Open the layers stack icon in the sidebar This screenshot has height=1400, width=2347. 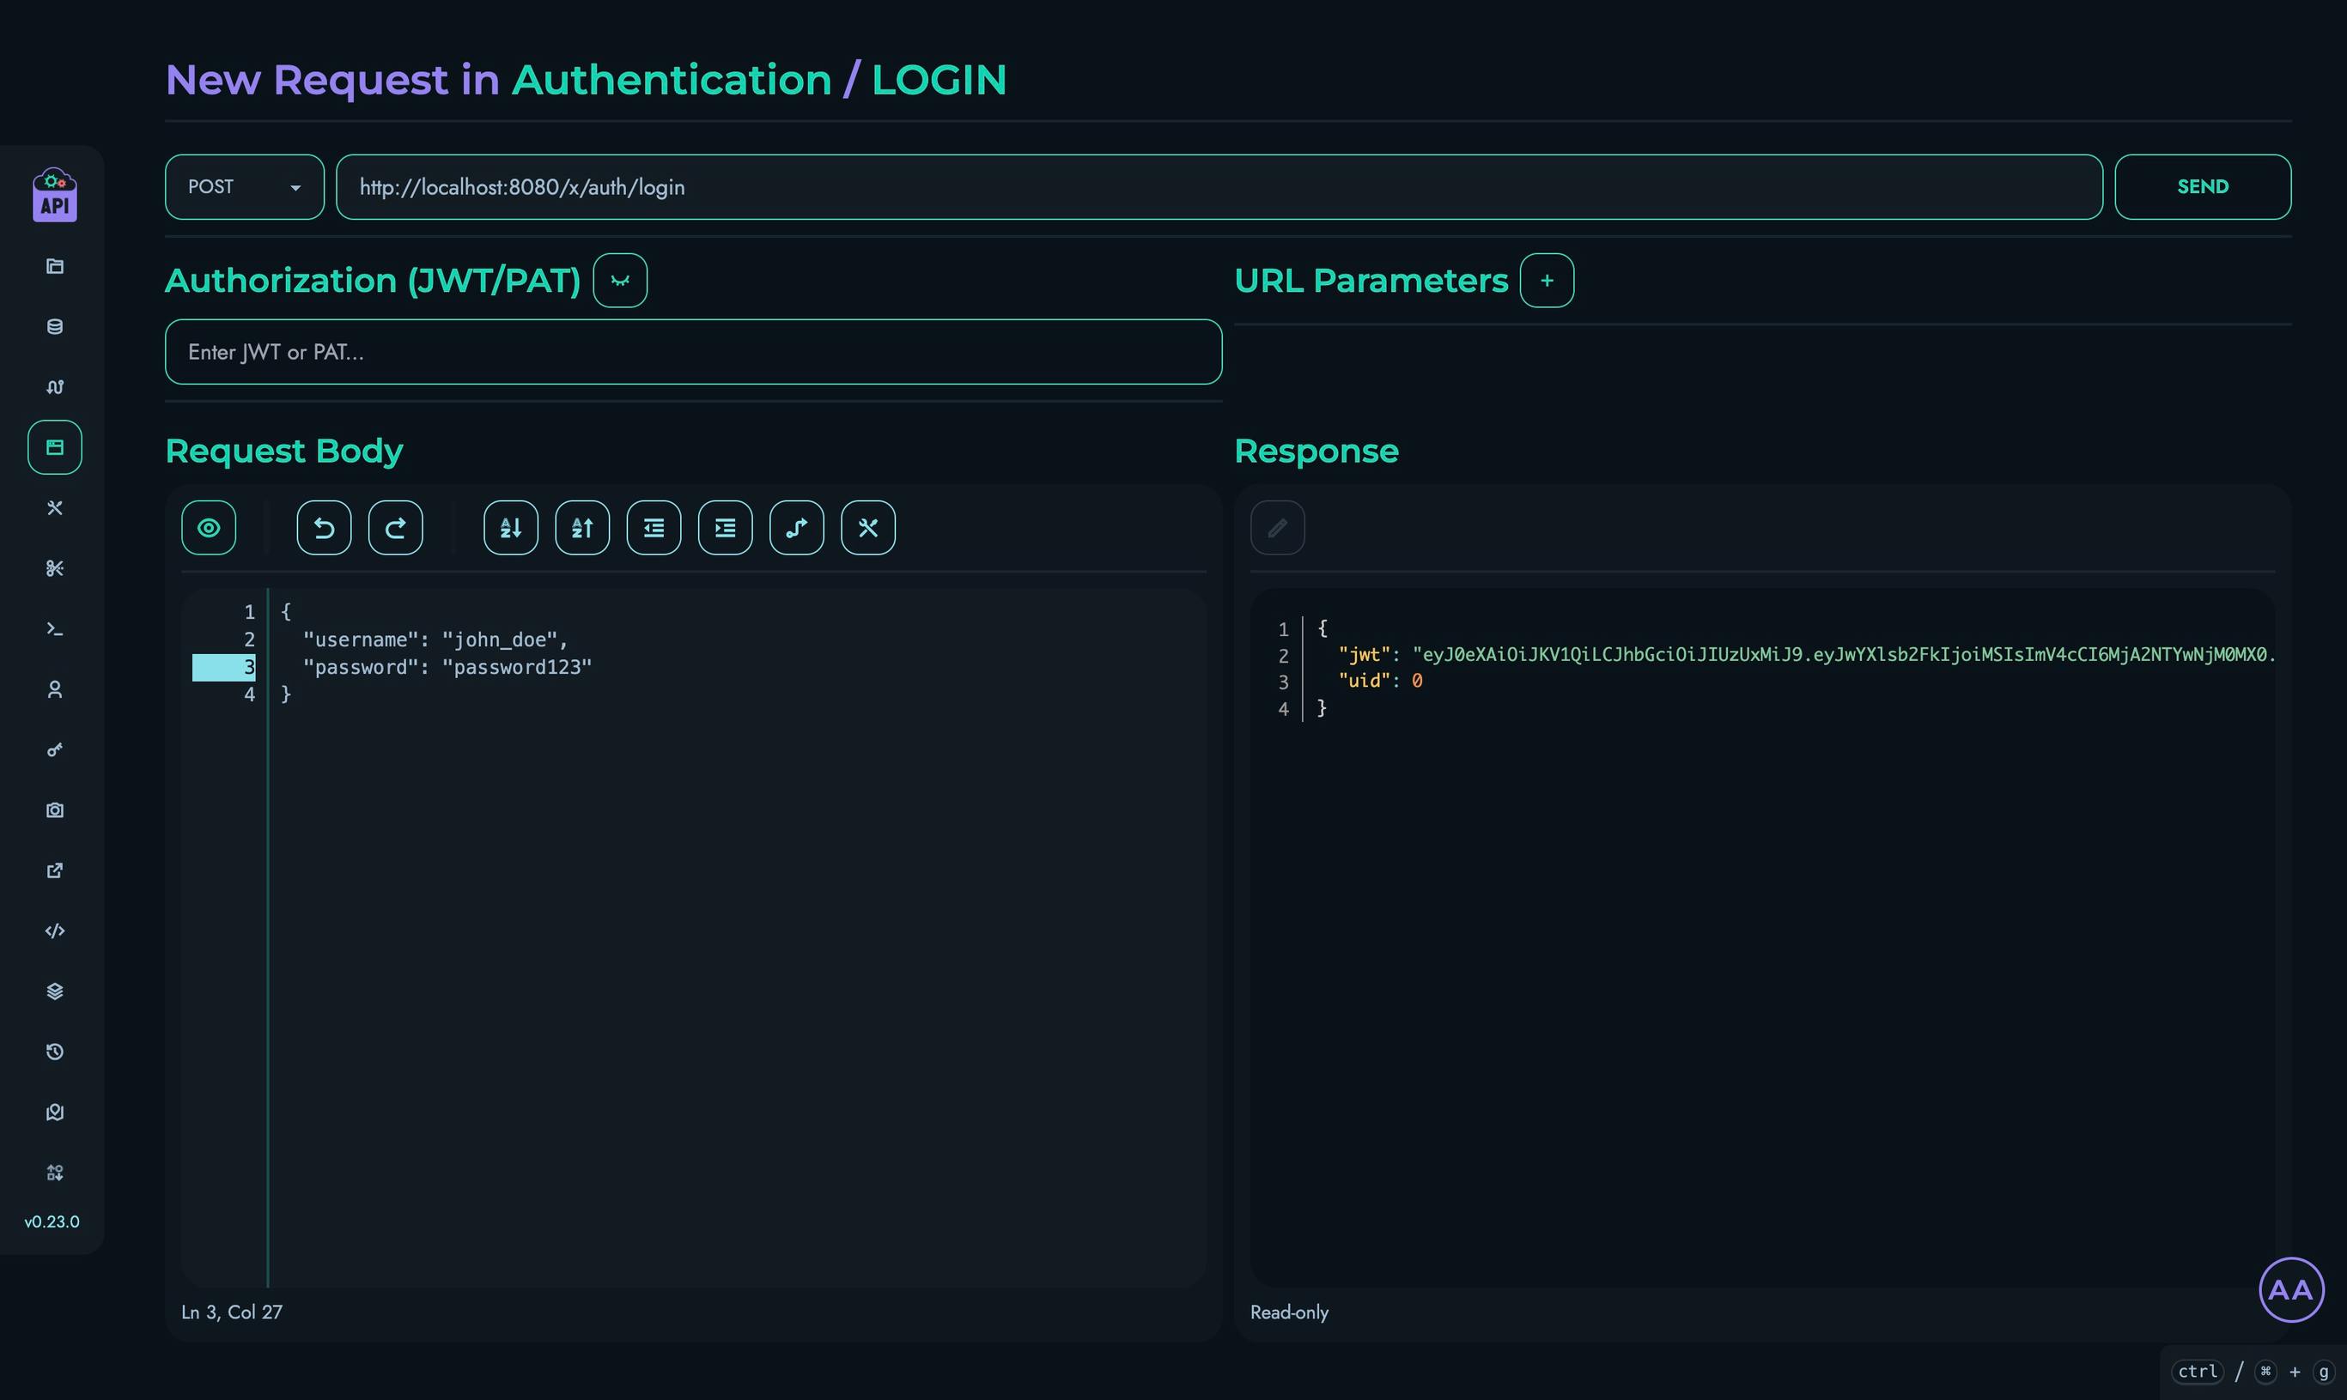[x=55, y=991]
